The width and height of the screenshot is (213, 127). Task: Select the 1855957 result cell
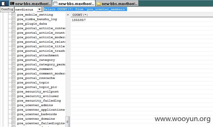click(79, 20)
